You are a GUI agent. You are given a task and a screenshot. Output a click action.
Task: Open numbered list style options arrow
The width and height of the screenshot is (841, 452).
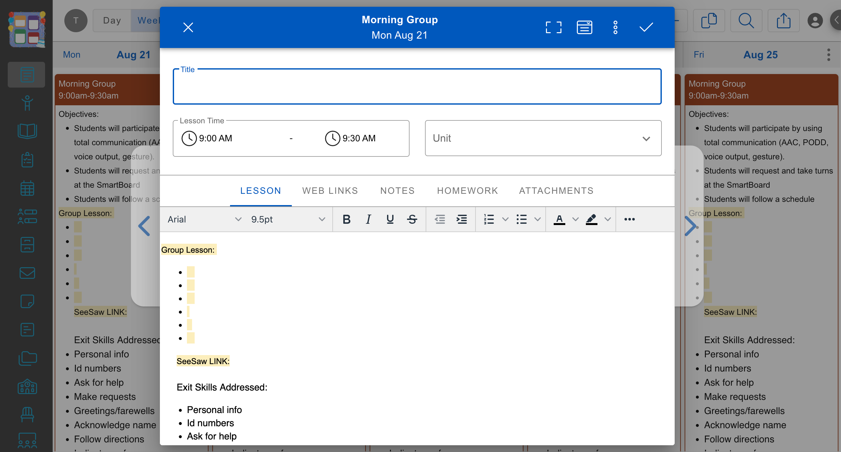click(505, 219)
